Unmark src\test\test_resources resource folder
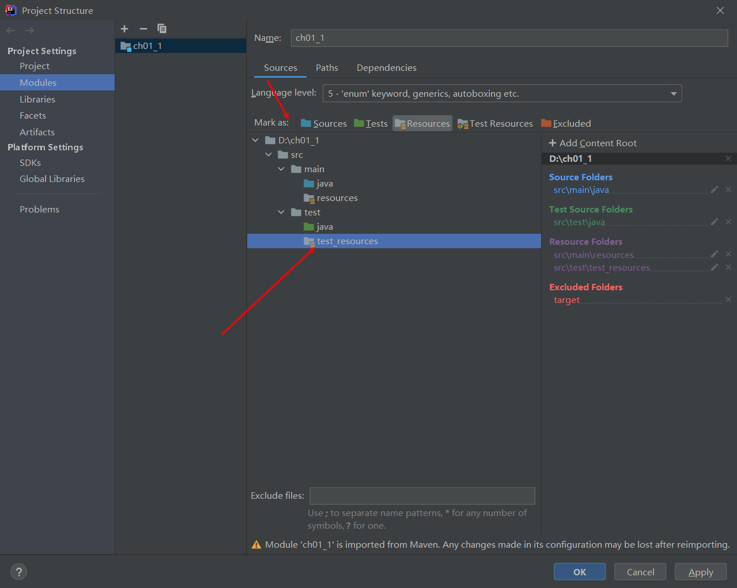The height and width of the screenshot is (588, 737). coord(728,267)
